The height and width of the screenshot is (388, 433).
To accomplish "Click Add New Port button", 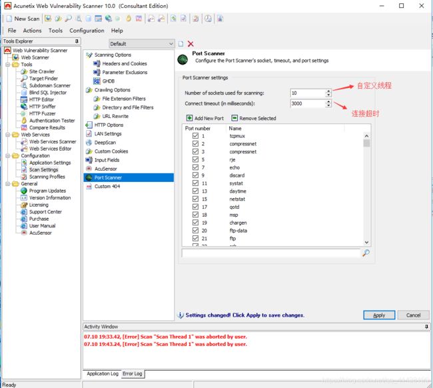I will (205, 118).
